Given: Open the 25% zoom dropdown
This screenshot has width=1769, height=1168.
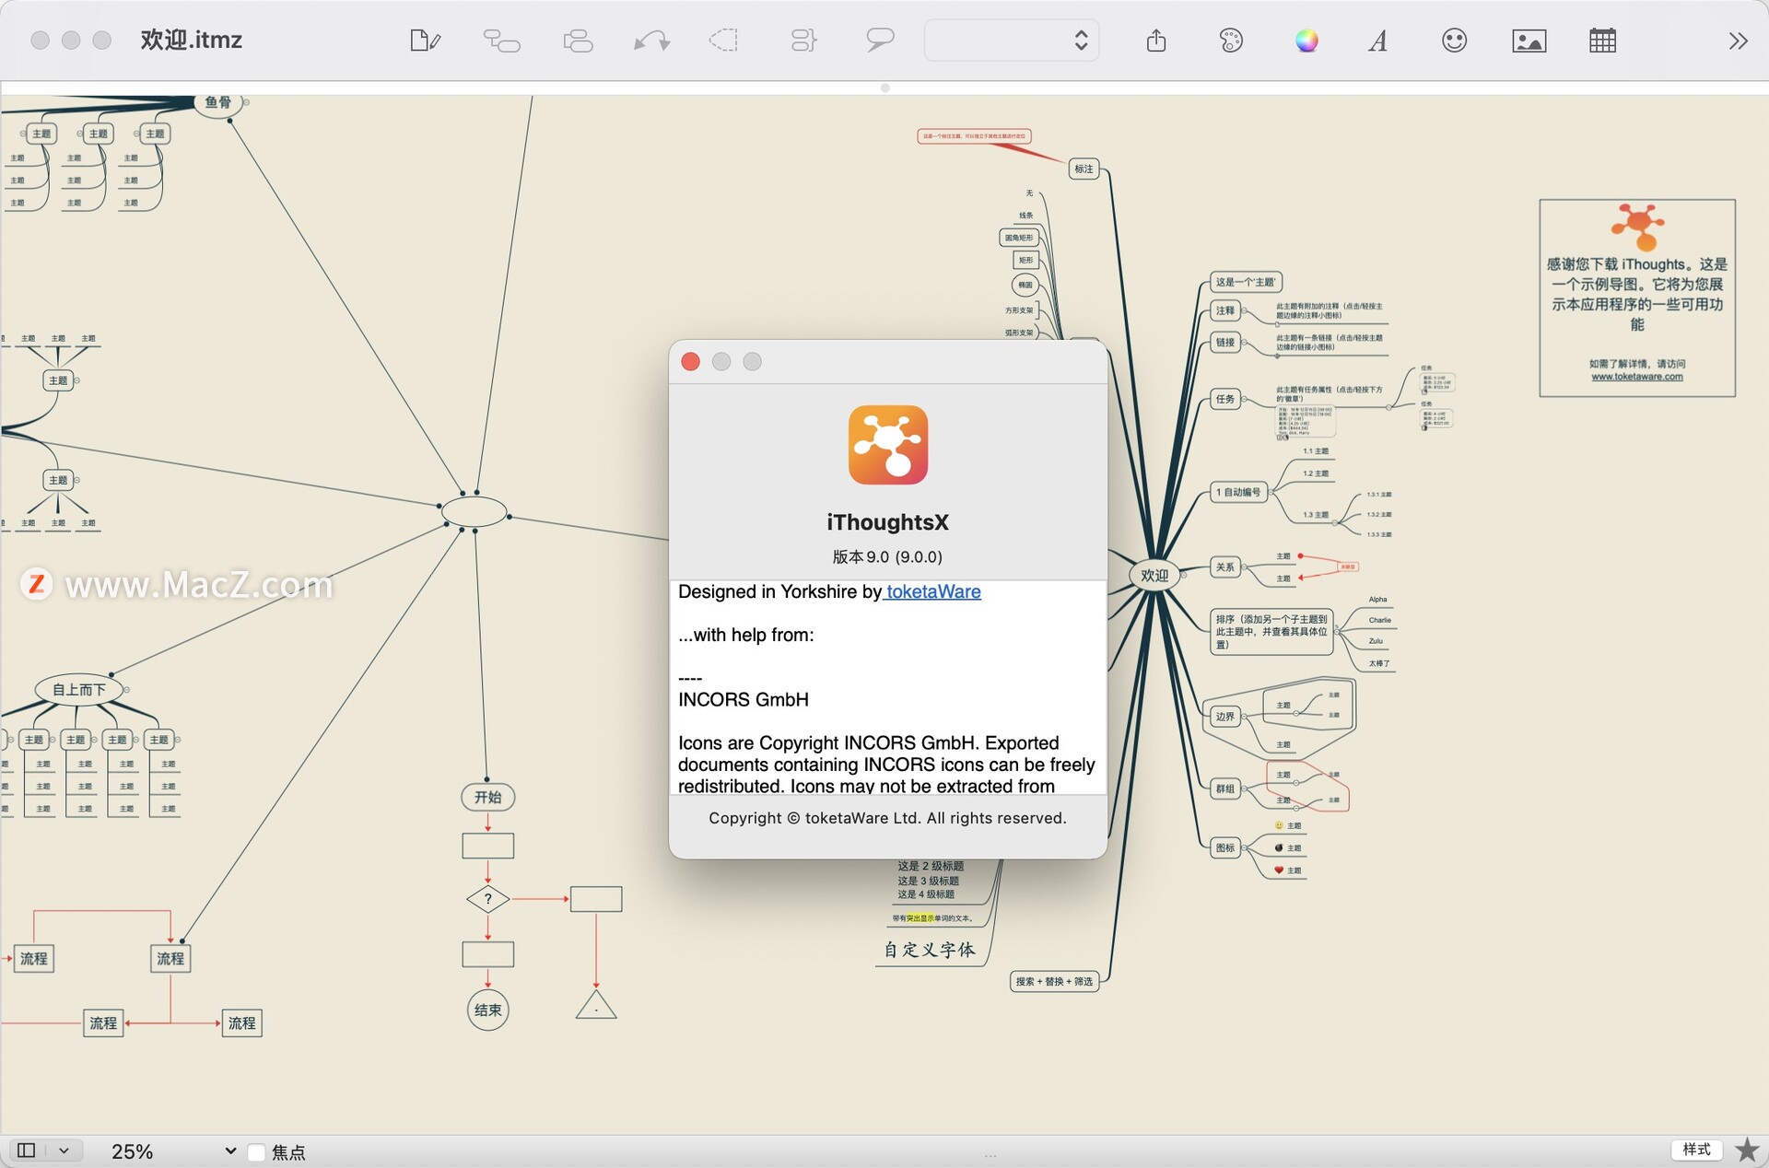Looking at the screenshot, I should click(172, 1150).
